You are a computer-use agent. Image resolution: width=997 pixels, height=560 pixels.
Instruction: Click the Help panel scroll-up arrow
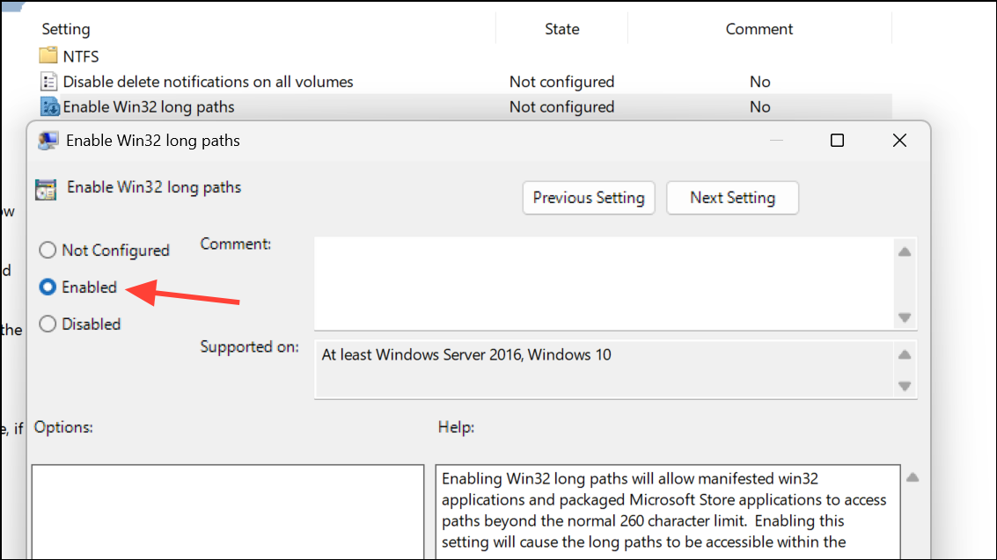tap(913, 477)
